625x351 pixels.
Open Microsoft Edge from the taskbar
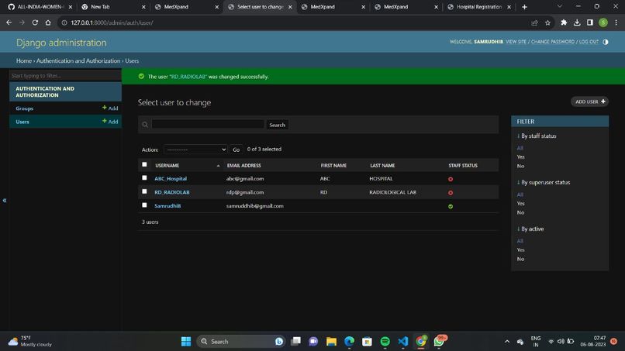[349, 342]
